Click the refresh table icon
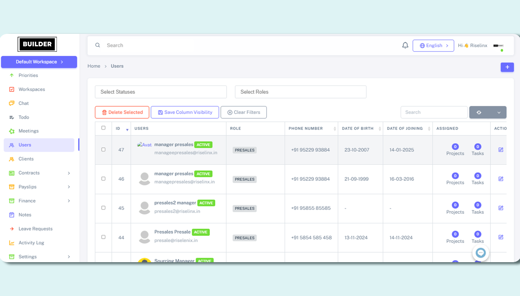 pyautogui.click(x=479, y=113)
